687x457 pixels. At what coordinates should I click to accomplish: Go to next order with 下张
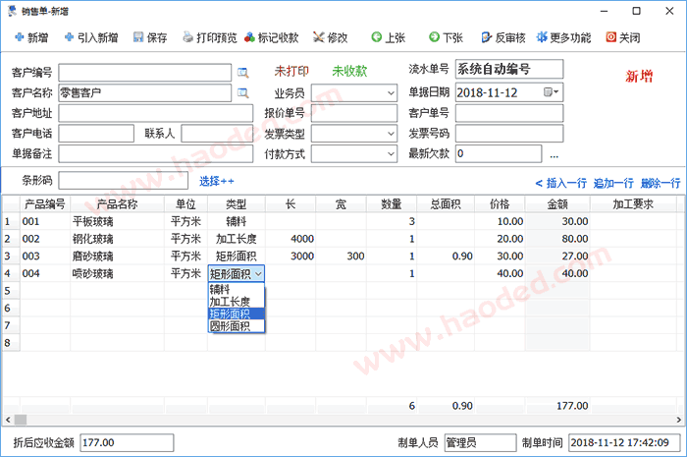[446, 37]
